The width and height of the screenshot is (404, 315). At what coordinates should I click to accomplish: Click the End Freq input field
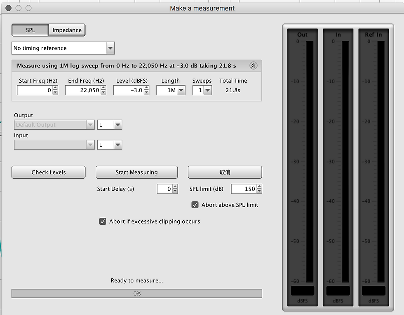[82, 90]
